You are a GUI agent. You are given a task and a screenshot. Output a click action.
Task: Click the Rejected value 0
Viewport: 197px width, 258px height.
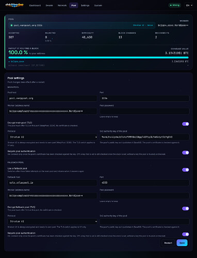click(x=46, y=37)
